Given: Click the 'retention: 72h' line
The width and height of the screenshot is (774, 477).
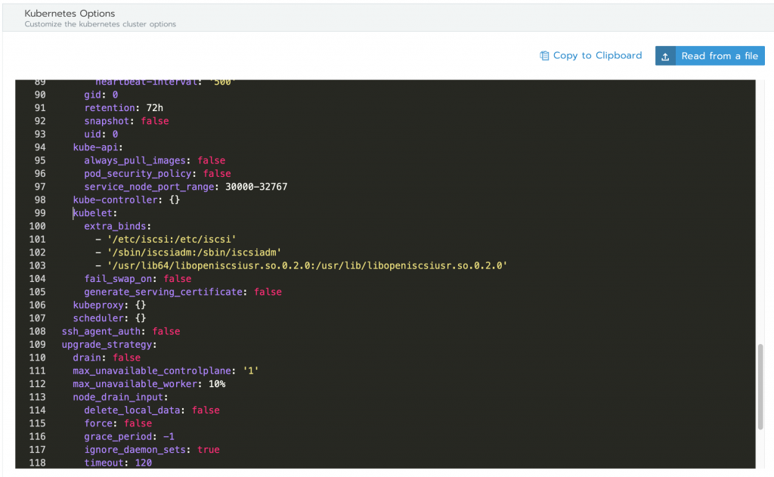Looking at the screenshot, I should point(123,107).
